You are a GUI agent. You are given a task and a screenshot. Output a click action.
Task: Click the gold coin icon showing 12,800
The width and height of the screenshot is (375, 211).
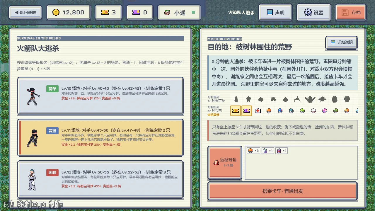tap(56, 12)
